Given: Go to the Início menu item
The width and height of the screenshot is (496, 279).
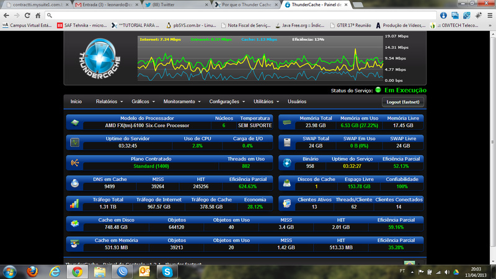Looking at the screenshot, I should (x=76, y=102).
